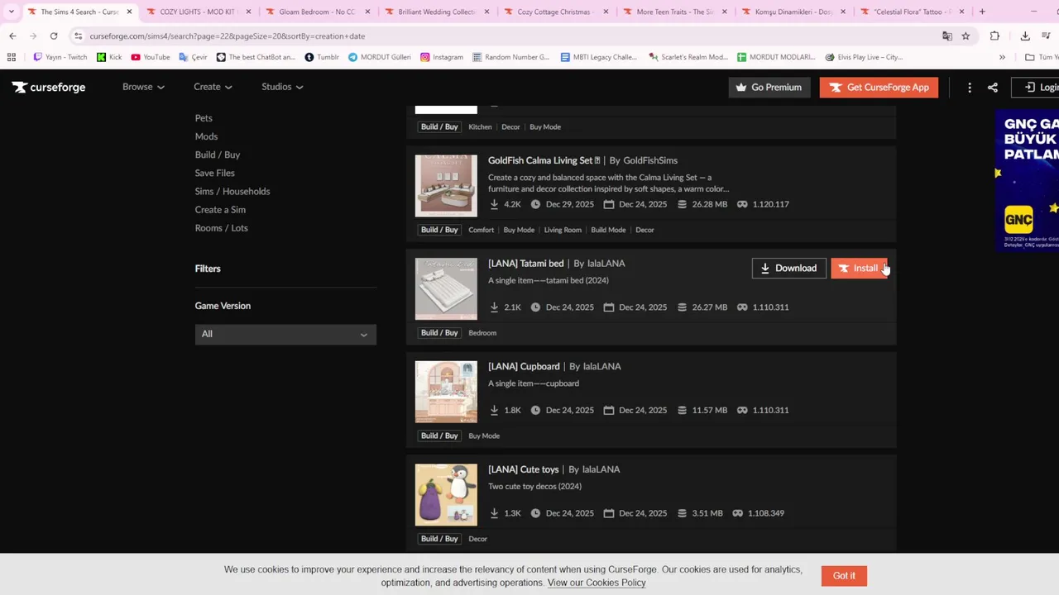Open the Çevir bookmark
Viewport: 1059px width, 595px height.
(193, 57)
